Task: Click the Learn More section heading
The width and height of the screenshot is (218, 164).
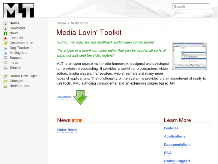Action: [x=178, y=120]
